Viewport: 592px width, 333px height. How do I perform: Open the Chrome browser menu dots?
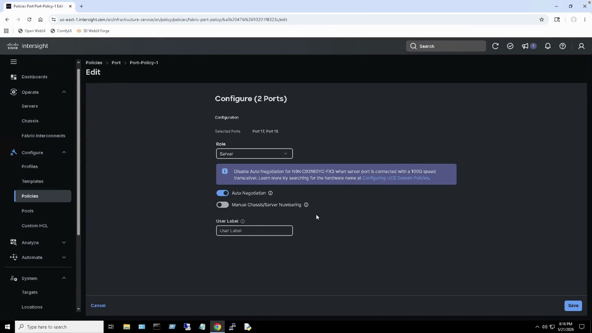[585, 19]
